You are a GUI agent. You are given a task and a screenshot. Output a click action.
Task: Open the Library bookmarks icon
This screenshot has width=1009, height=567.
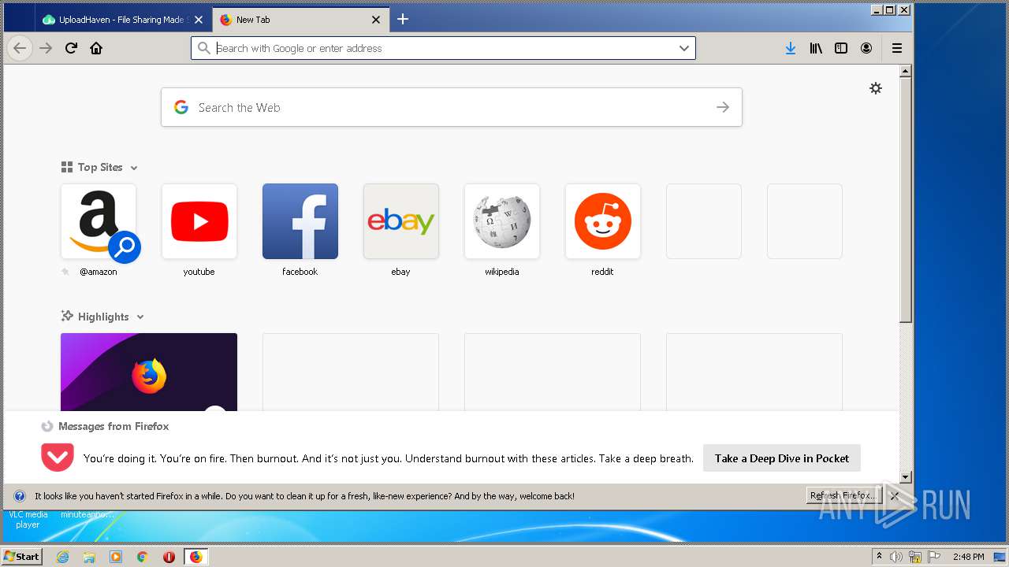click(816, 48)
